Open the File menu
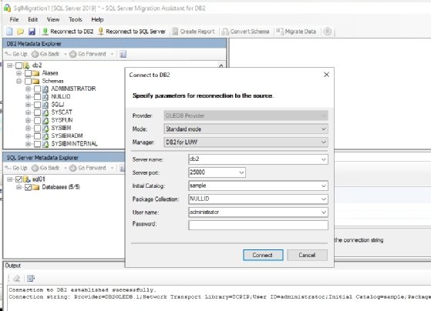Image resolution: width=431 pixels, height=311 pixels. point(14,19)
